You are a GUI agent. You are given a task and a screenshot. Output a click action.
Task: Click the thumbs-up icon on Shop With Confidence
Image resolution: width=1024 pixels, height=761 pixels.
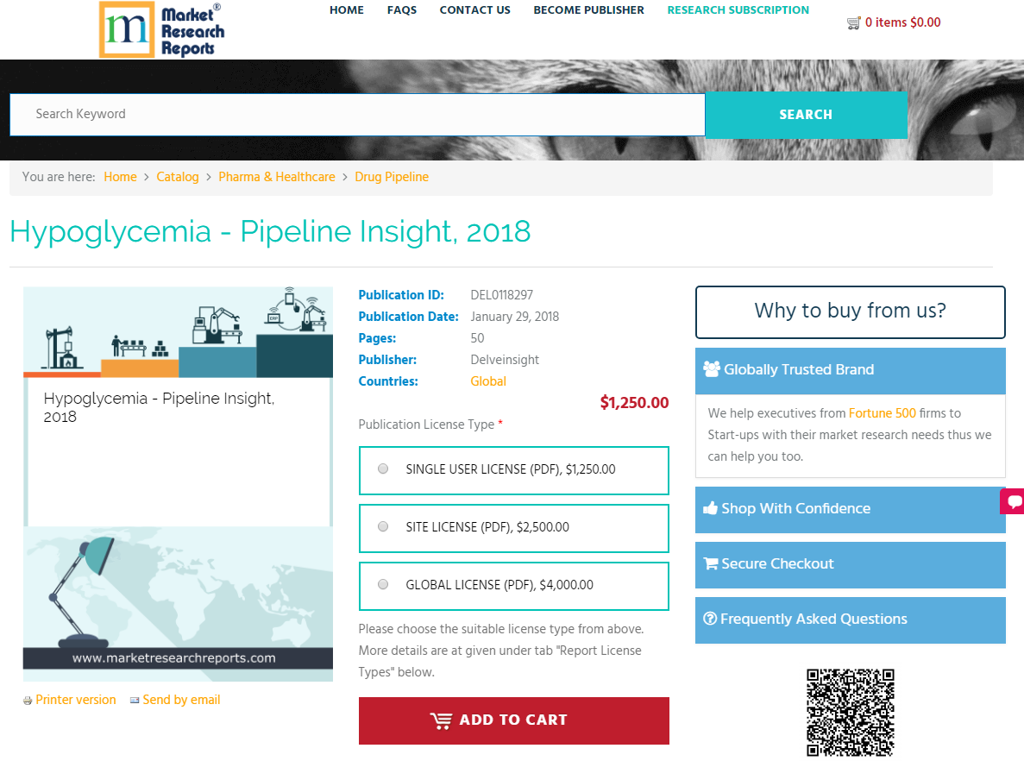pyautogui.click(x=710, y=508)
